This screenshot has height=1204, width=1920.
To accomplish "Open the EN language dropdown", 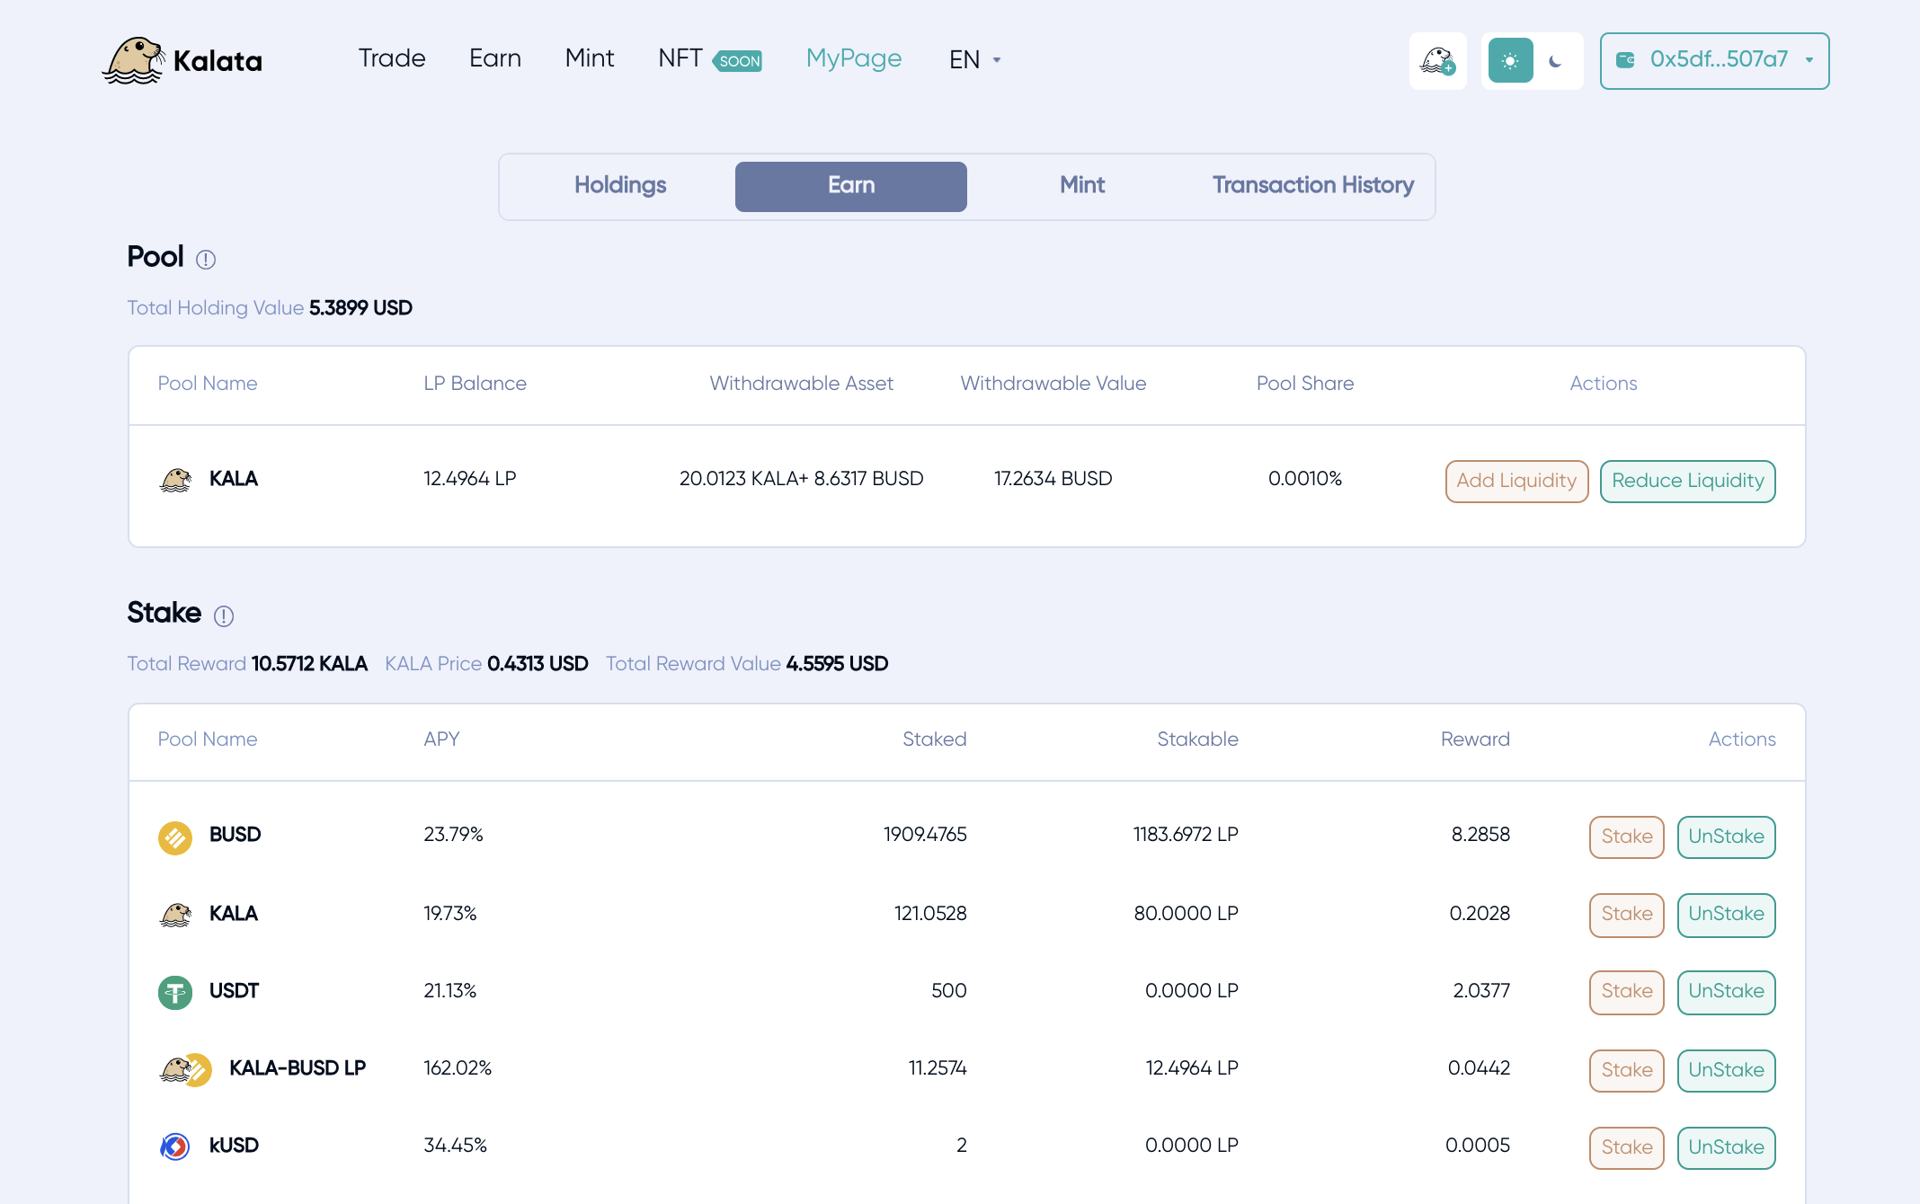I will 974,60.
